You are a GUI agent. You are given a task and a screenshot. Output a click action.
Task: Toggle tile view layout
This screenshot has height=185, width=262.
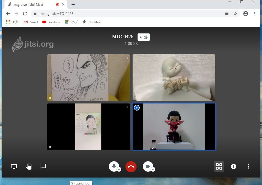click(219, 166)
